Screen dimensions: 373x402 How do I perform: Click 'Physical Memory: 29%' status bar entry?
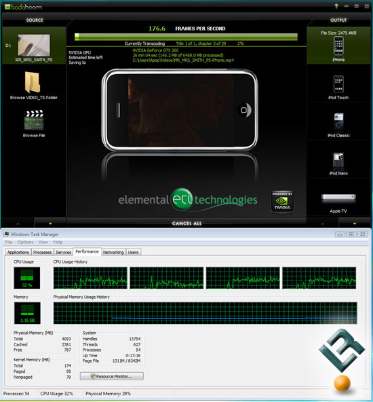pos(108,394)
